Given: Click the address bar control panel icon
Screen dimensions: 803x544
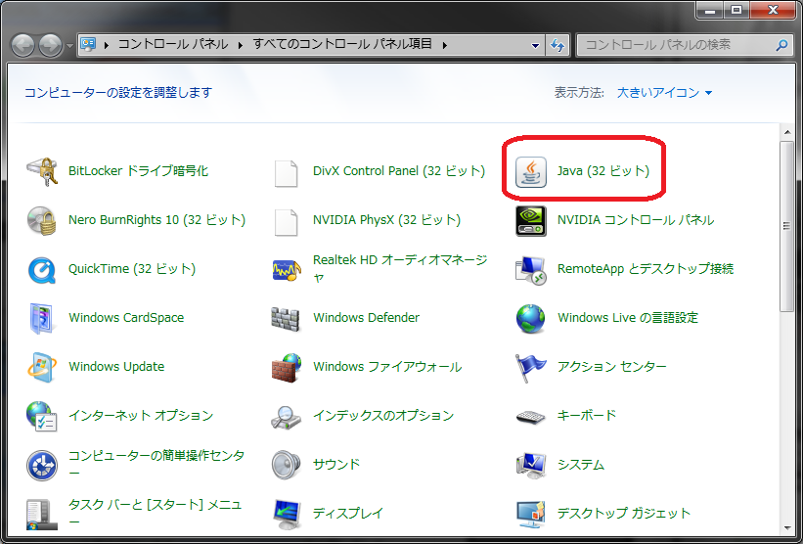Looking at the screenshot, I should pyautogui.click(x=89, y=45).
